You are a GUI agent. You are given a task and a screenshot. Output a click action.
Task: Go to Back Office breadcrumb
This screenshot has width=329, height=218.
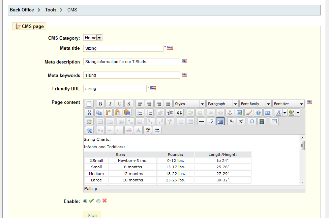(x=22, y=10)
